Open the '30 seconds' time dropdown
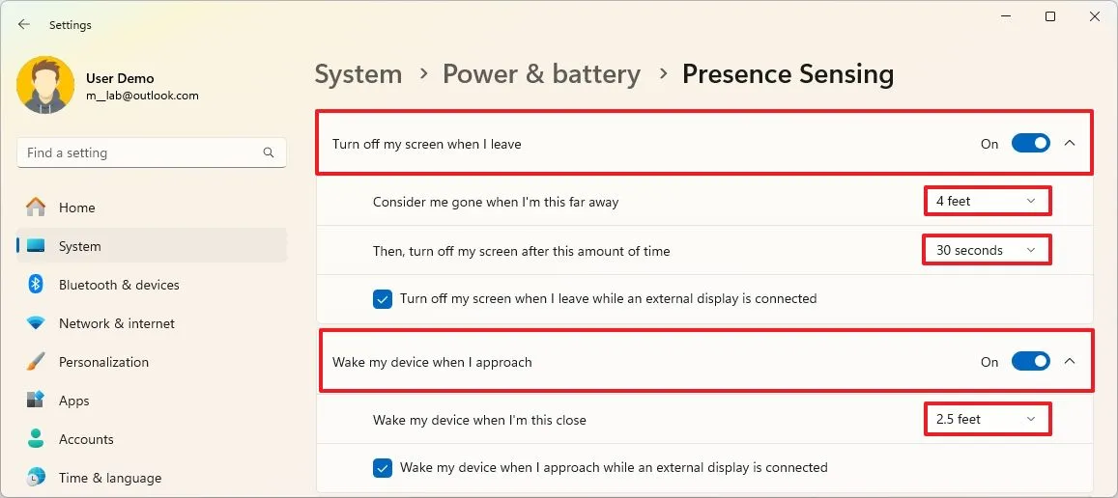Viewport: 1118px width, 498px height. [x=987, y=250]
